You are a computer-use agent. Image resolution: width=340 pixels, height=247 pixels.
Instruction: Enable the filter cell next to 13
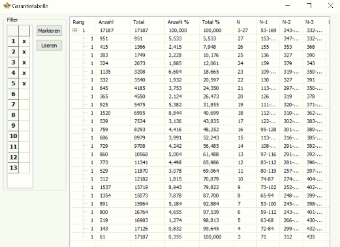point(24,168)
